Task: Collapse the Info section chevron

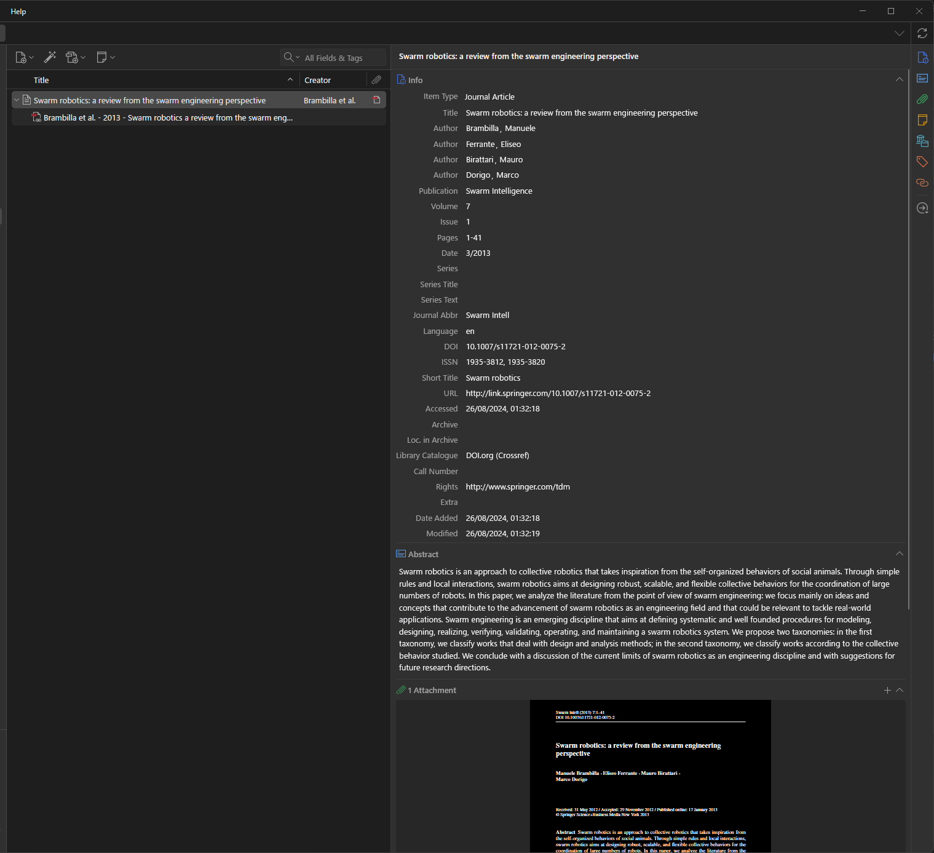Action: coord(900,79)
